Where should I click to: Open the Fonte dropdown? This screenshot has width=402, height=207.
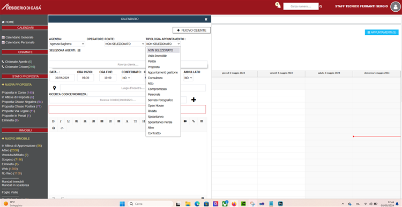pyautogui.click(x=124, y=44)
